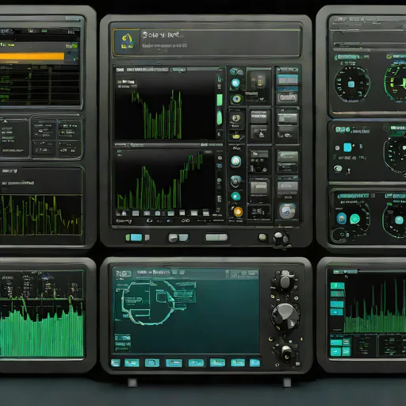The height and width of the screenshot is (406, 406).
Task: Select the small yellow badge icon under the globe
Action: point(236,136)
